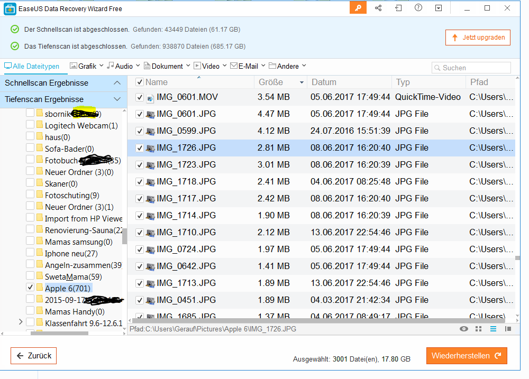Click the Skaner folder icon
The height and width of the screenshot is (379, 529).
point(40,183)
